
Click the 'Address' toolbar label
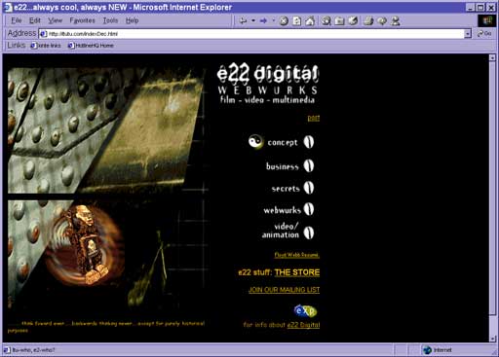pyautogui.click(x=21, y=33)
